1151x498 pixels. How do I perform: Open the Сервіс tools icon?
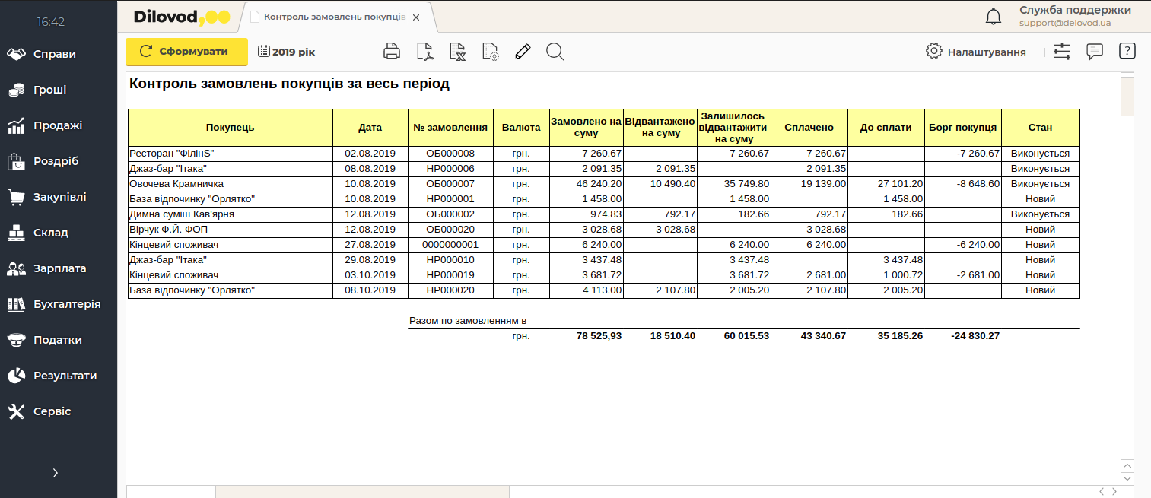17,411
